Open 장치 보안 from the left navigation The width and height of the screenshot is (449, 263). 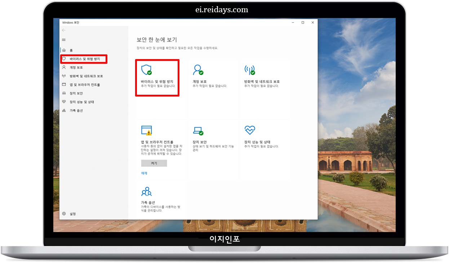coord(76,93)
